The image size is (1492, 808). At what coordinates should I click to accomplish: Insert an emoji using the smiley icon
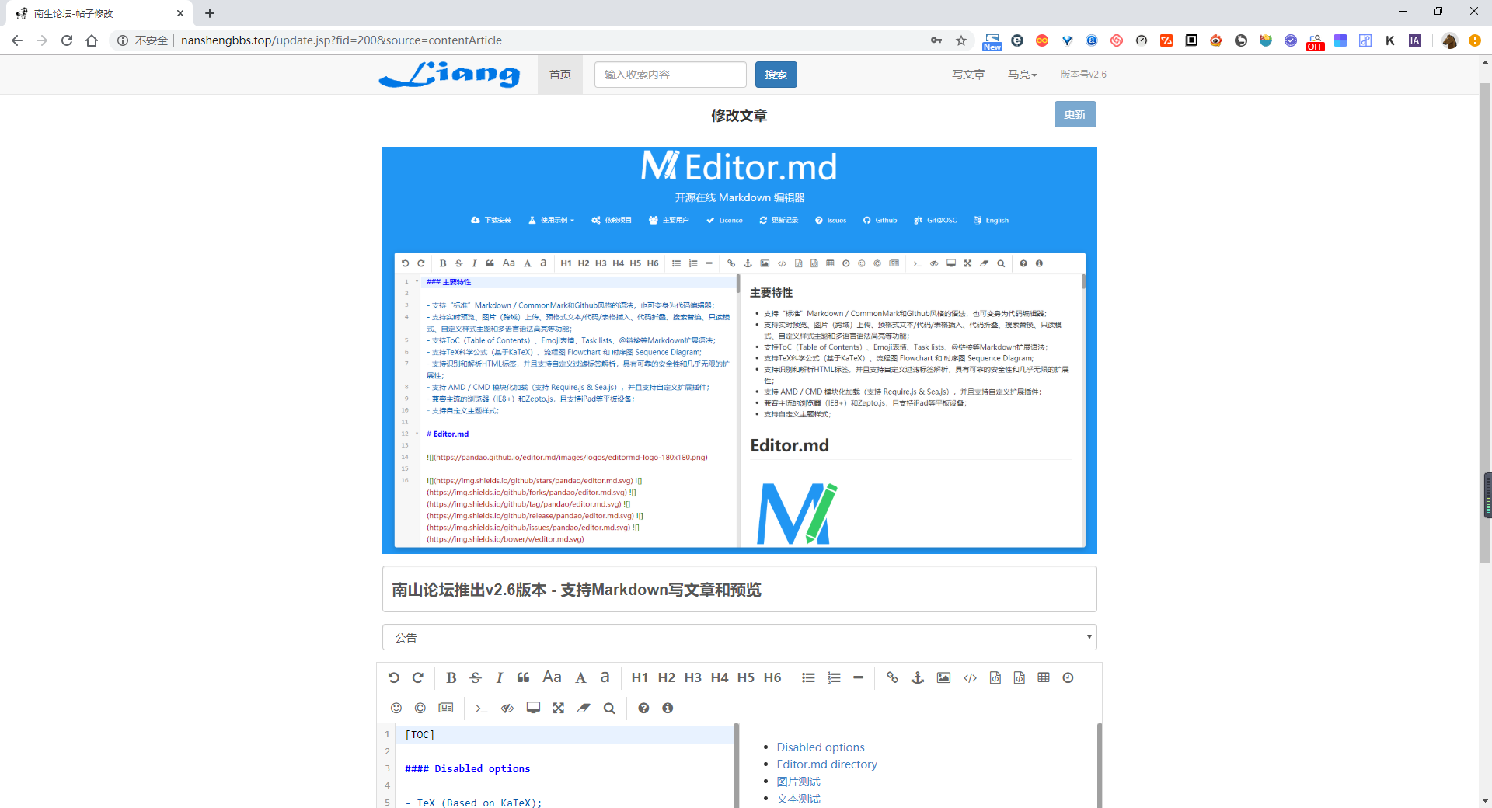(396, 708)
